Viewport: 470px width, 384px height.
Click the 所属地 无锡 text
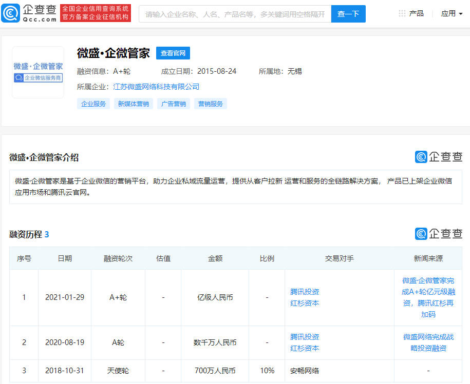click(x=280, y=71)
